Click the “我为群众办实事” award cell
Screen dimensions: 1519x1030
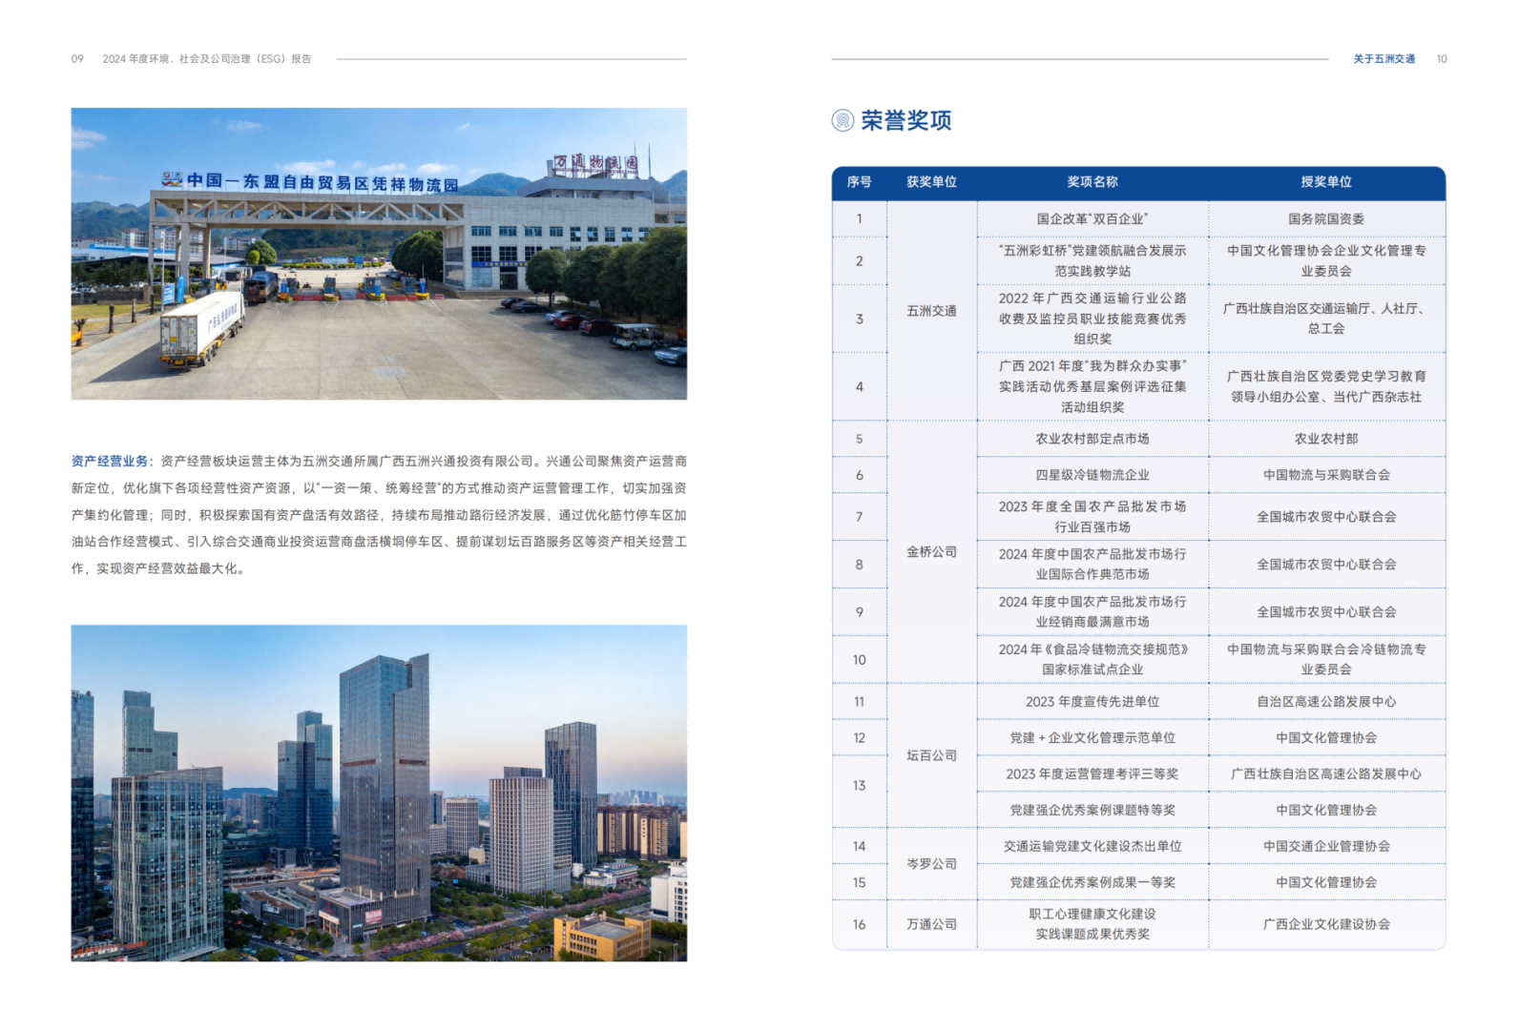pyautogui.click(x=1092, y=386)
